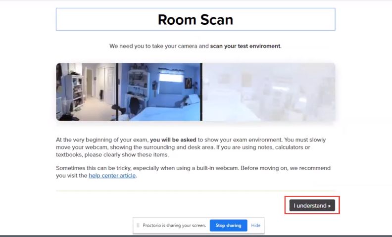Click the faded right half of panorama
Screen dimensions: 392x237
point(269,92)
